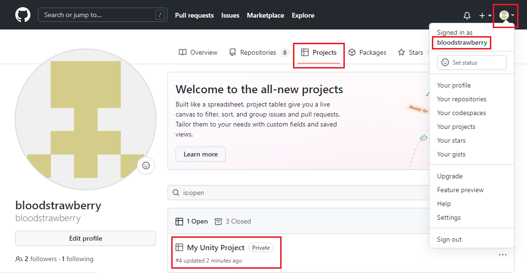Image resolution: width=527 pixels, height=273 pixels.
Task: Click the table icon beside My Unity Project
Action: click(179, 248)
